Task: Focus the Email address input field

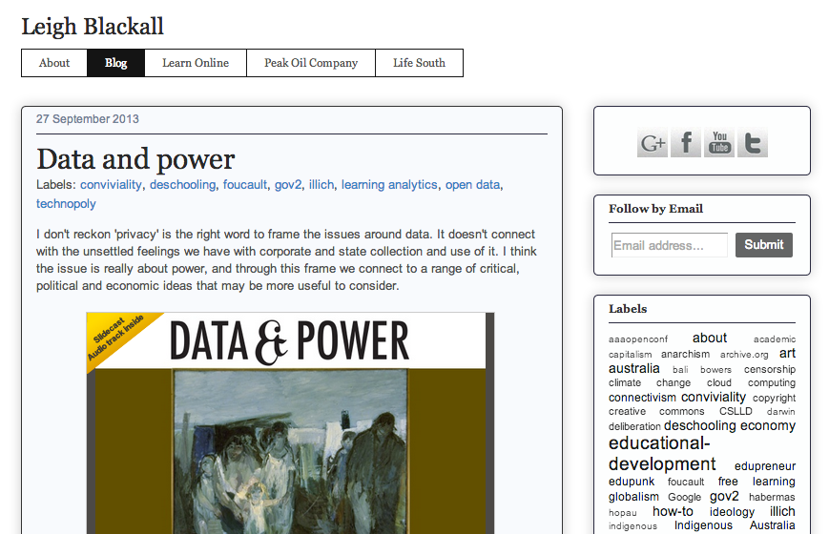Action: click(x=669, y=245)
